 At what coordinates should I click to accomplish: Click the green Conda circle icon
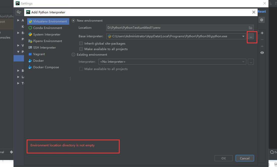coord(30,28)
